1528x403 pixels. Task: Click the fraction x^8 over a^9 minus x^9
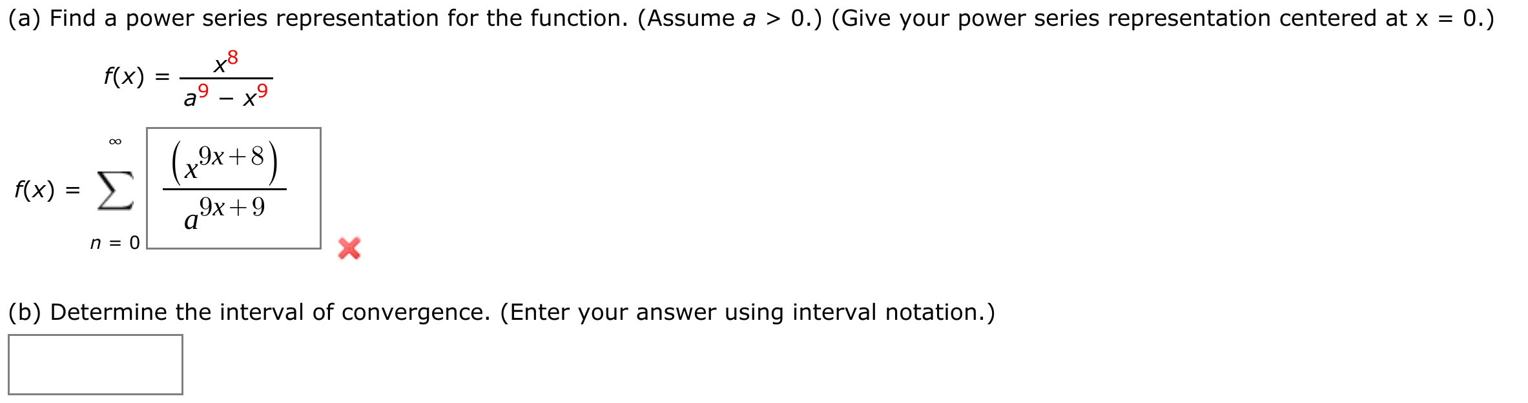(x=226, y=77)
